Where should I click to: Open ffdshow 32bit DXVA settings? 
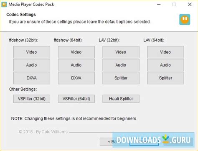coord(32,78)
